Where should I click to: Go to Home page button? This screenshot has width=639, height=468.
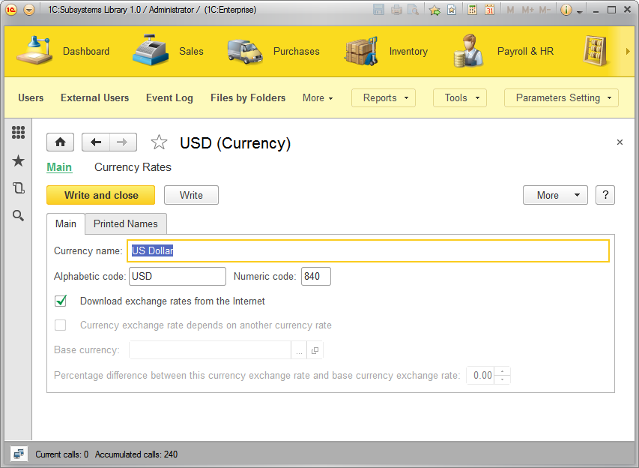click(x=61, y=142)
